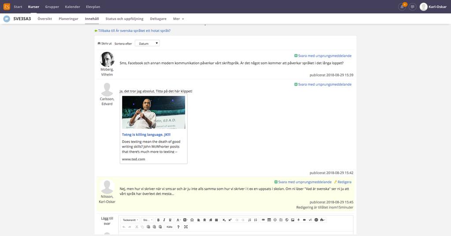This screenshot has height=236, width=451.
Task: Open editor help question mark
Action: (x=178, y=227)
